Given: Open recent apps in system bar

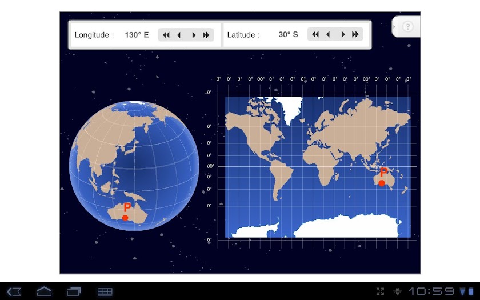Looking at the screenshot, I should [x=74, y=291].
